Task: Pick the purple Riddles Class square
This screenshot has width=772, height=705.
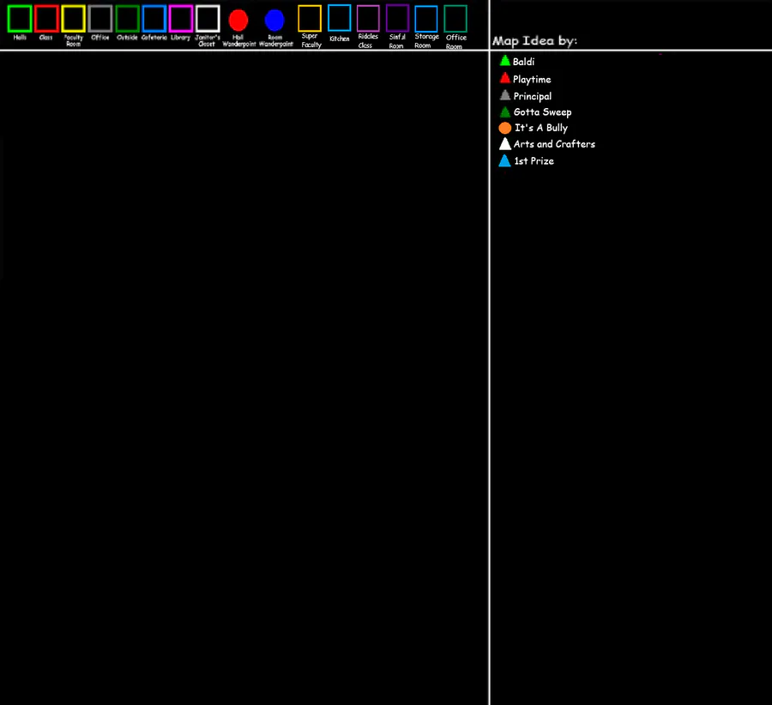Action: [x=368, y=18]
